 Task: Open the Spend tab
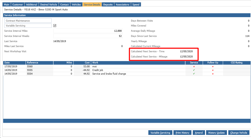(x=136, y=4)
